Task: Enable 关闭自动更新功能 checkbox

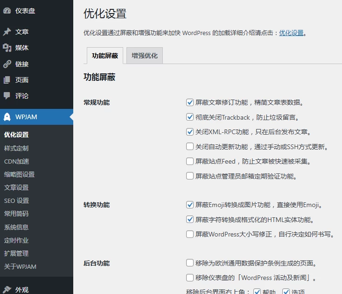Action: tap(190, 147)
